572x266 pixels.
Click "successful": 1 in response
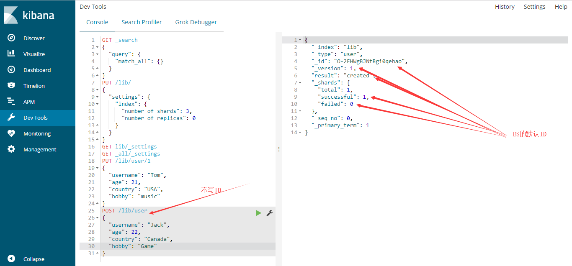(x=343, y=97)
